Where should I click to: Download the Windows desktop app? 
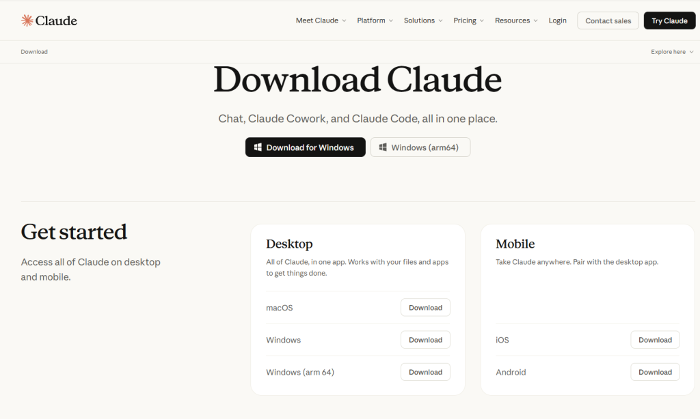[425, 340]
